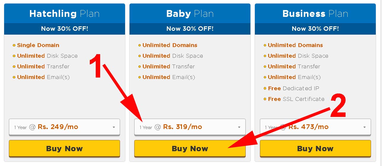Click the Single Domain bullet icon
This screenshot has height=166, width=382.
tap(14, 45)
